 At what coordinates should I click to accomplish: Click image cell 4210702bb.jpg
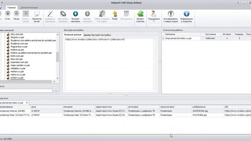(x=207, y=115)
